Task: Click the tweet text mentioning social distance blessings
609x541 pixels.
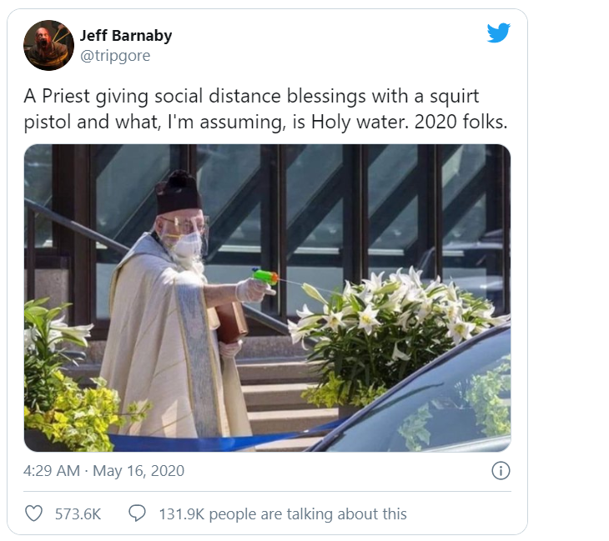Action: 251,97
